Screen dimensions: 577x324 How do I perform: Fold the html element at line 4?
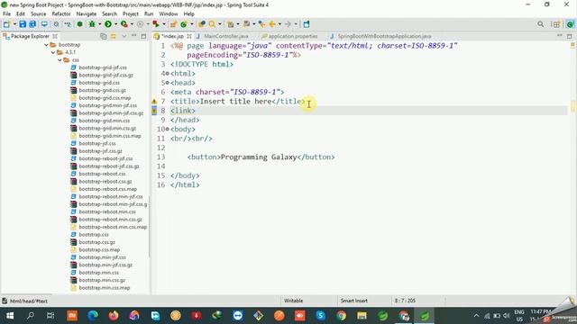167,74
